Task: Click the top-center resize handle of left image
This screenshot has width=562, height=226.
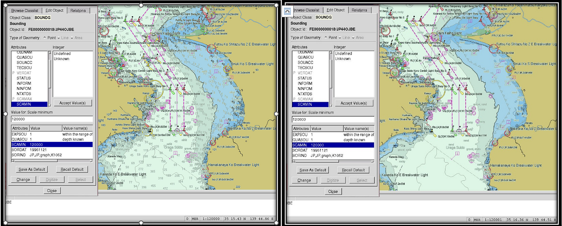Action: [141, 5]
